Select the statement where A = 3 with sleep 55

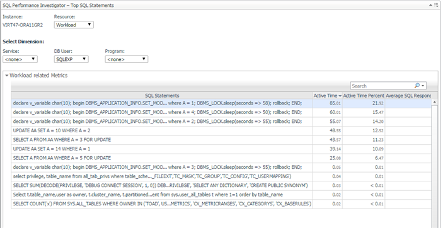[x=162, y=167]
